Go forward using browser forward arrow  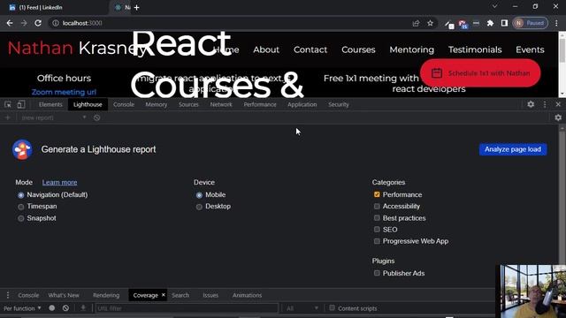[x=24, y=23]
